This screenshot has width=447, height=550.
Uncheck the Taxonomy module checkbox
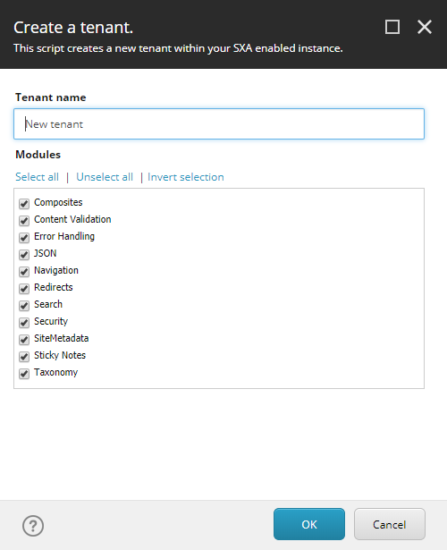24,374
